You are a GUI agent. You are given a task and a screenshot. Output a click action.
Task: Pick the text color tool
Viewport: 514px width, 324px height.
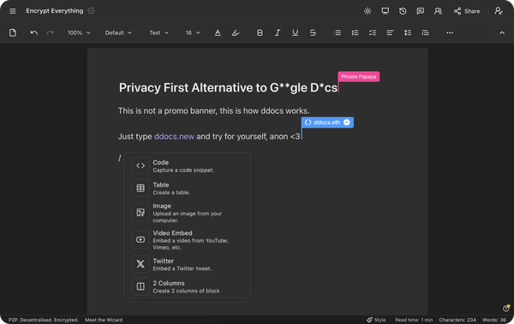click(218, 32)
